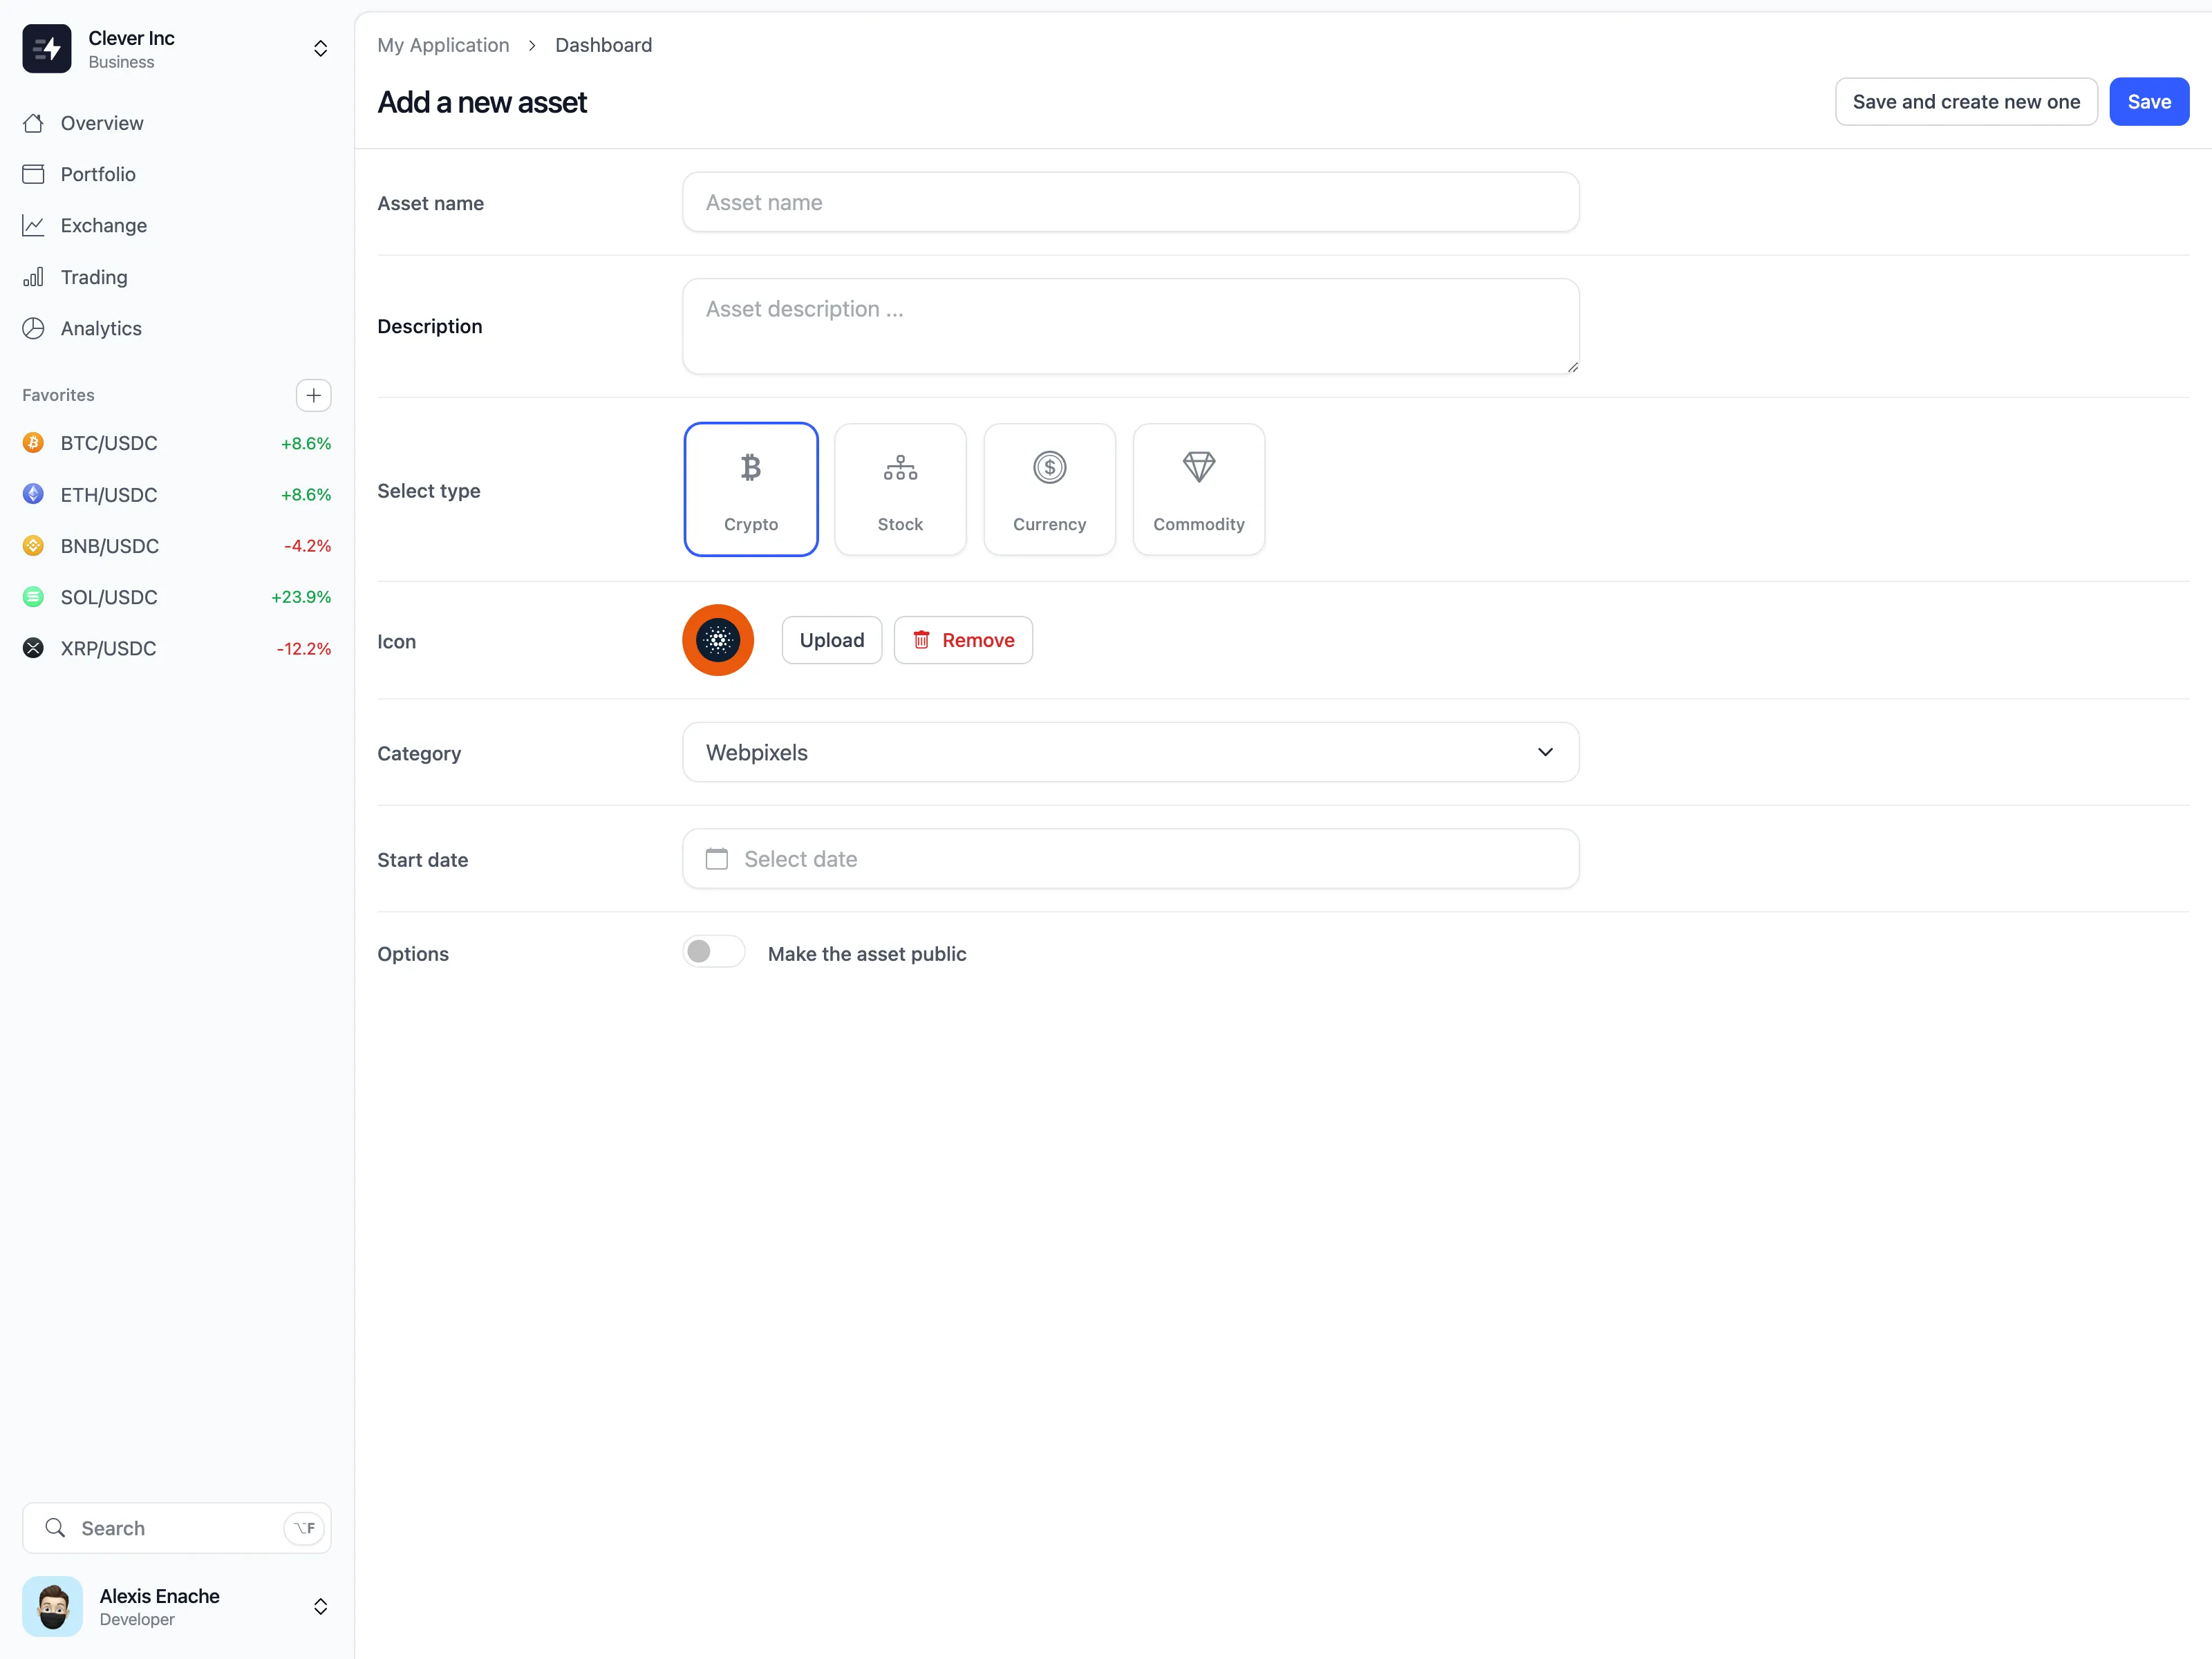Click the blue Save button

[2148, 102]
